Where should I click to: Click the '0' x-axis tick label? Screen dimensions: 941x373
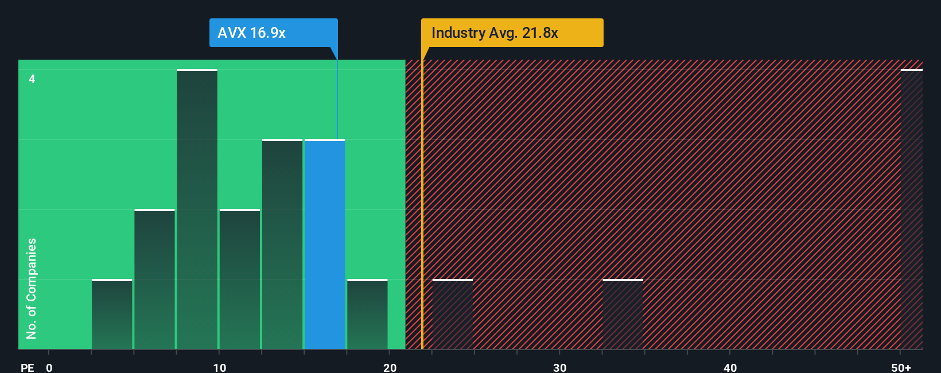click(x=49, y=367)
